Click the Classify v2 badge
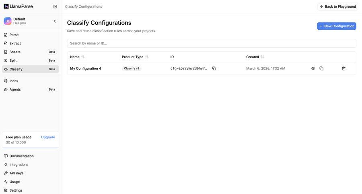Screen dimensions: 362x194 [132, 69]
